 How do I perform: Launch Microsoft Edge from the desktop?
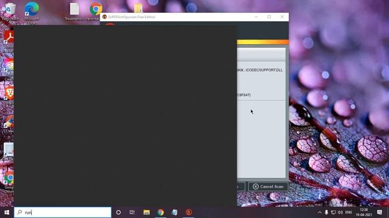tap(32, 12)
